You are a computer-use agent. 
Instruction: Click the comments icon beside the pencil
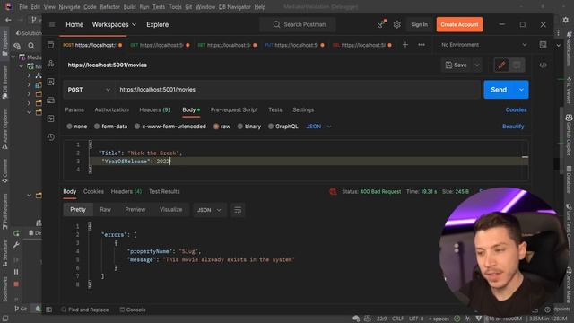click(x=517, y=65)
